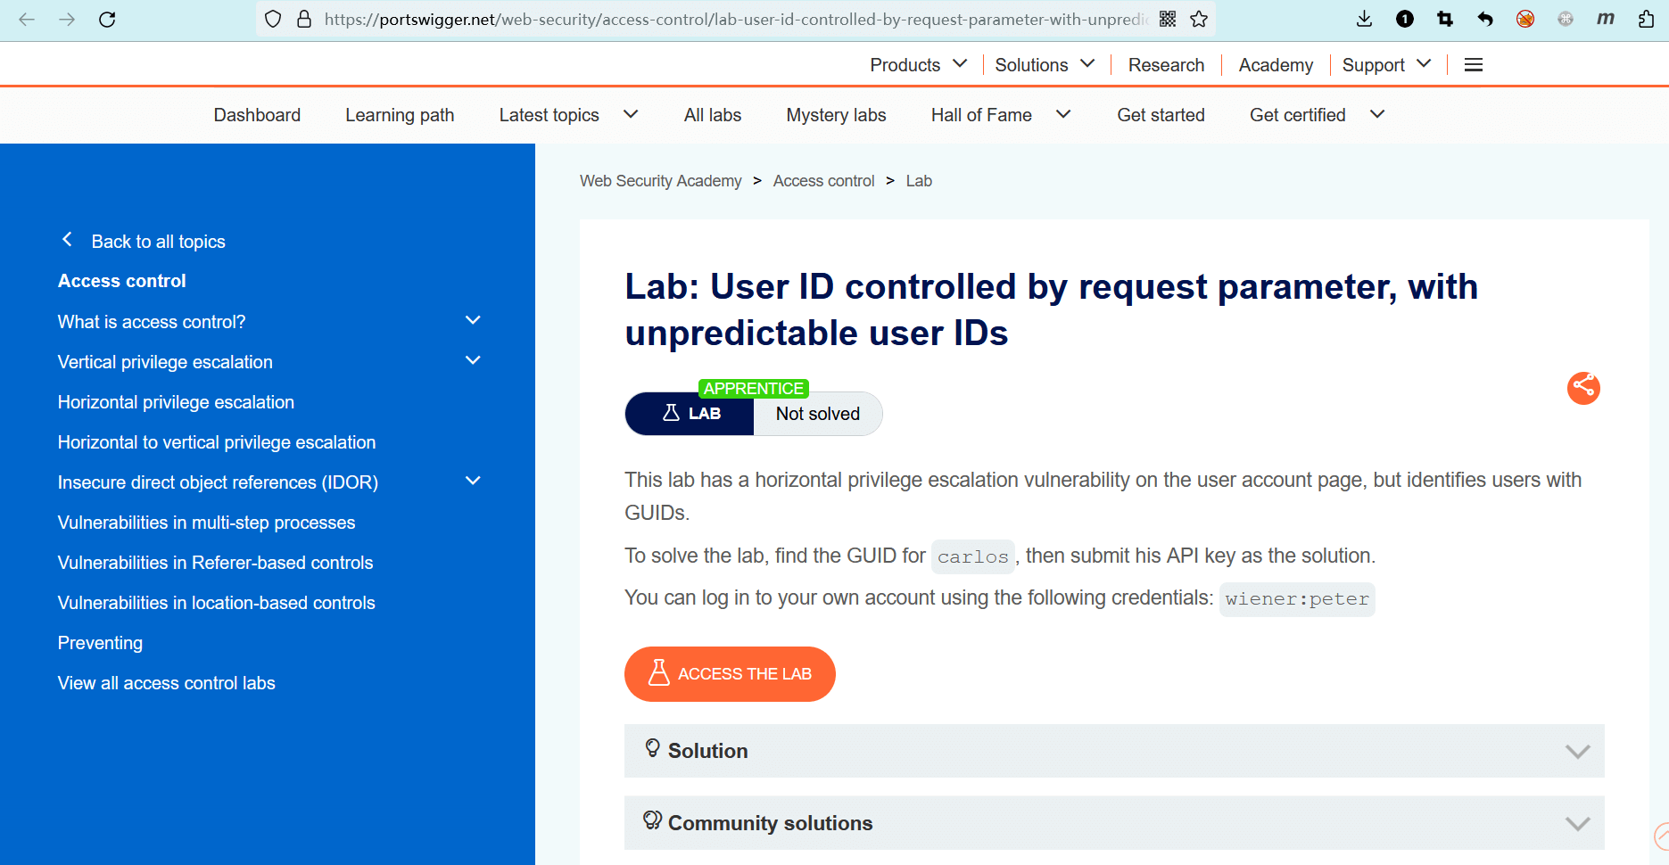
Task: Open the shield tracking protection icon
Action: 273,19
